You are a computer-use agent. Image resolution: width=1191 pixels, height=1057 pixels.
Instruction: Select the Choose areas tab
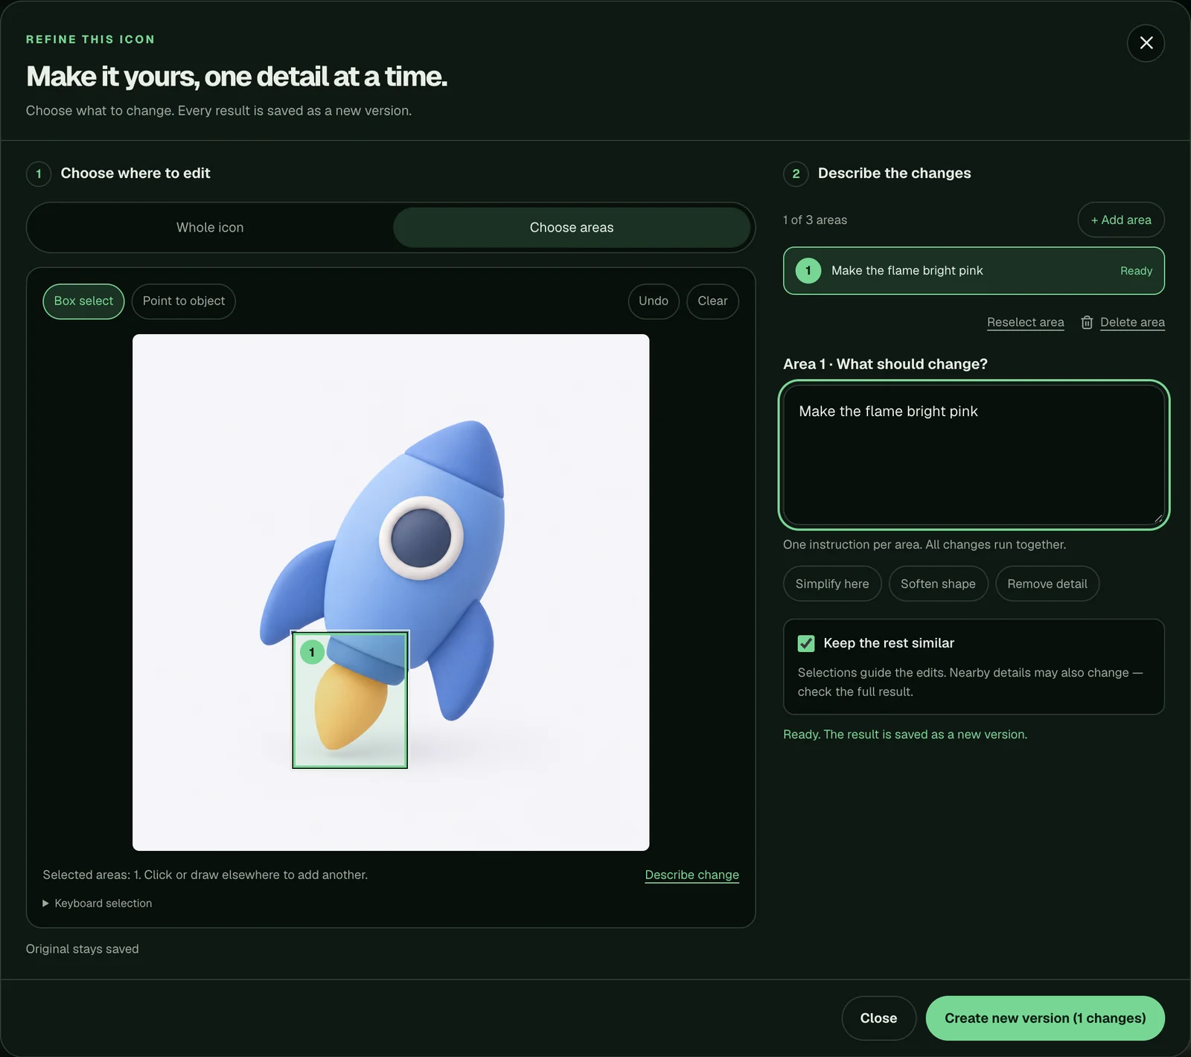click(x=572, y=228)
